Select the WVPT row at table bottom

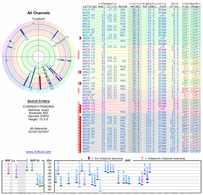point(142,152)
